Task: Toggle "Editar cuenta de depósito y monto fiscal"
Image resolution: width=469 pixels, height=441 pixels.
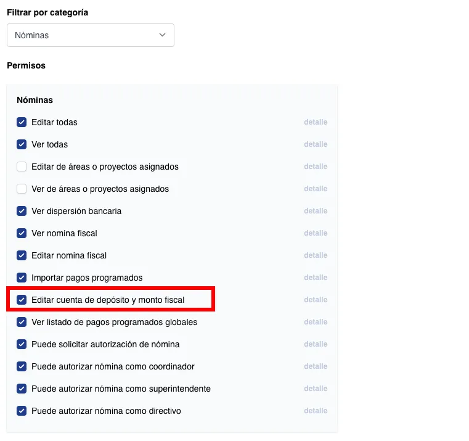Action: point(22,300)
